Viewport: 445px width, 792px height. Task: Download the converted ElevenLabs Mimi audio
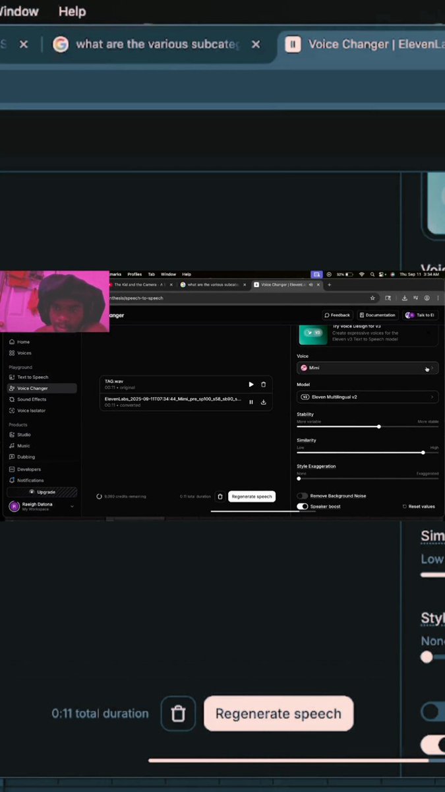click(x=264, y=402)
